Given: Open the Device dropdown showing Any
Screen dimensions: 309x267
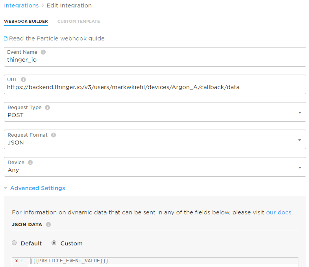Looking at the screenshot, I should coord(155,167).
